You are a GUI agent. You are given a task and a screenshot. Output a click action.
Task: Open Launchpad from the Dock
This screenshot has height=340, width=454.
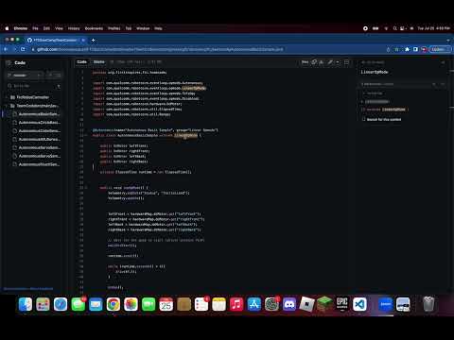(x=43, y=304)
